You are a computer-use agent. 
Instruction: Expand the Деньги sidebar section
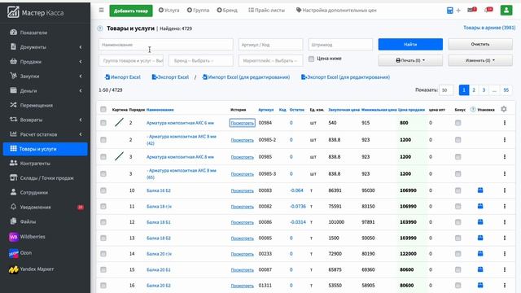click(46, 90)
